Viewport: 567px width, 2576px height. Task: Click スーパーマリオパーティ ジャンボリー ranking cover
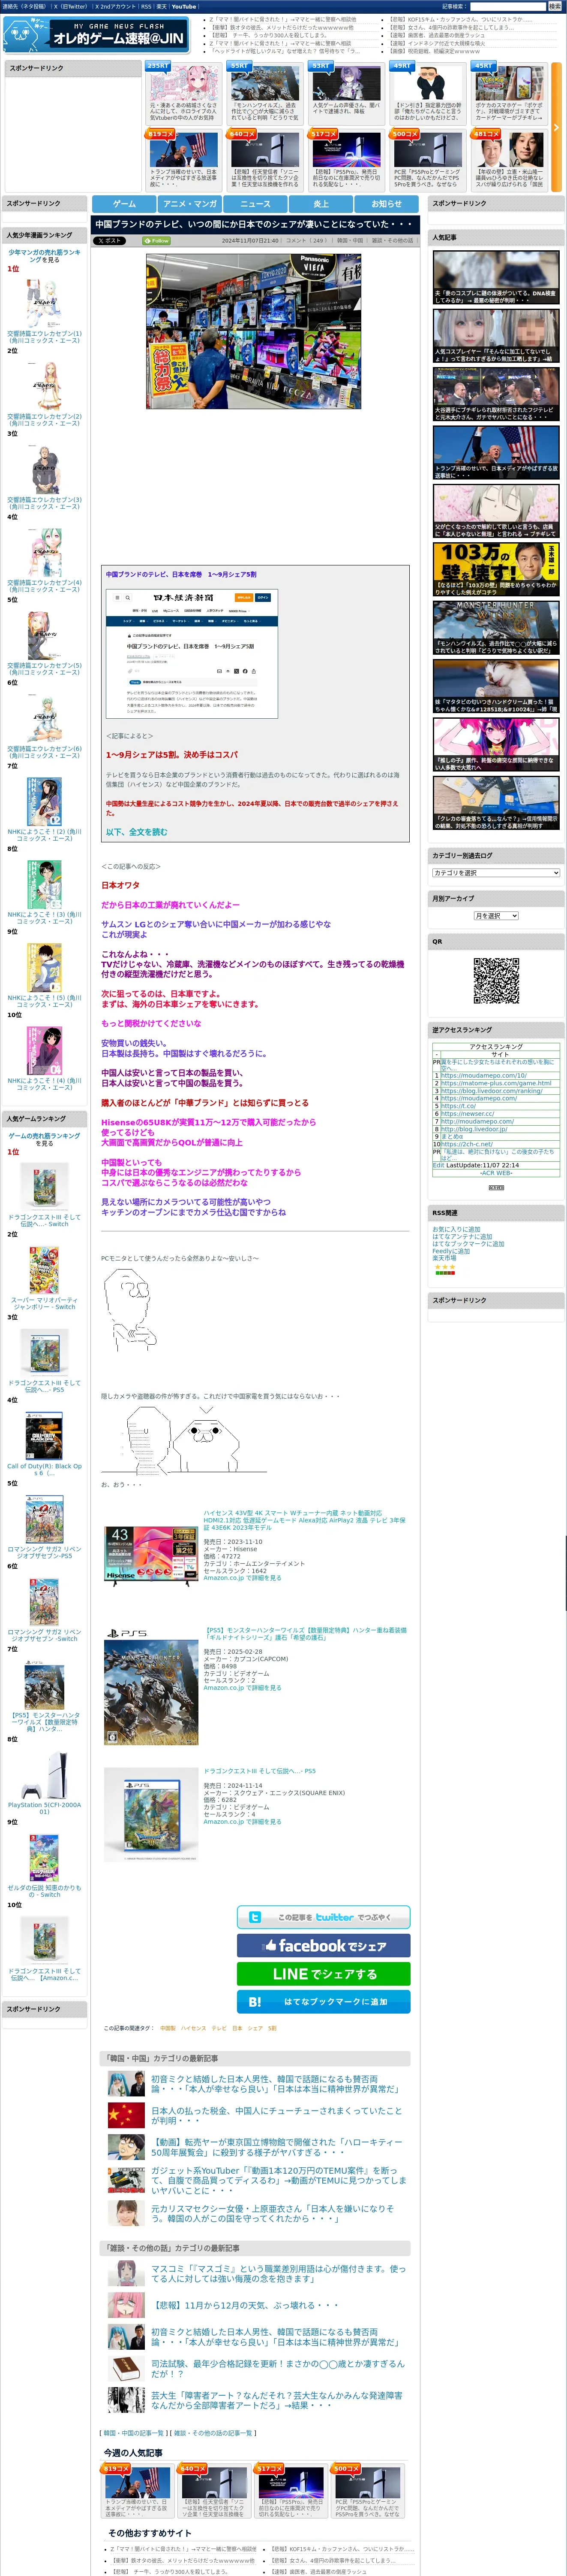tap(44, 1269)
